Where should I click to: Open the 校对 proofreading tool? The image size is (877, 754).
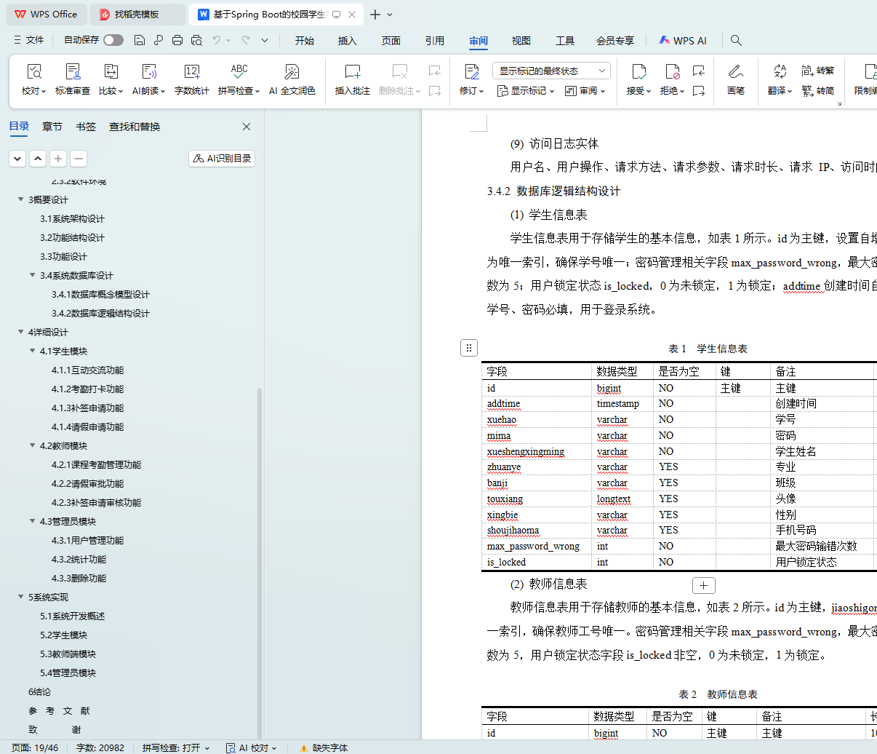pyautogui.click(x=33, y=79)
